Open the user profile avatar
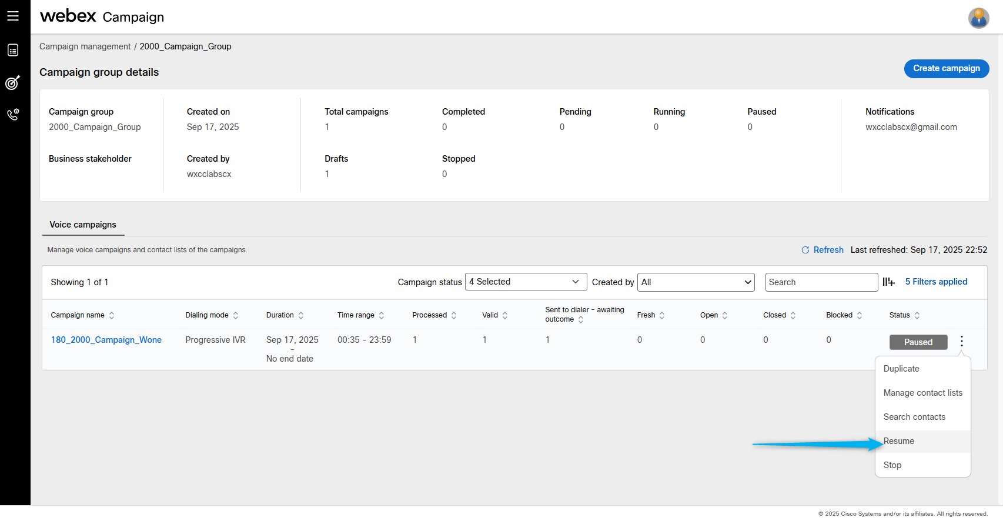Viewport: 1003px width, 521px height. pyautogui.click(x=978, y=18)
